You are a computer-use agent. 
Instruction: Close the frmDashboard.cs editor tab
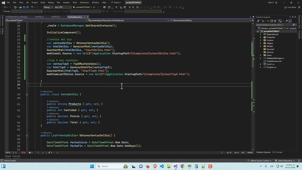88,17
